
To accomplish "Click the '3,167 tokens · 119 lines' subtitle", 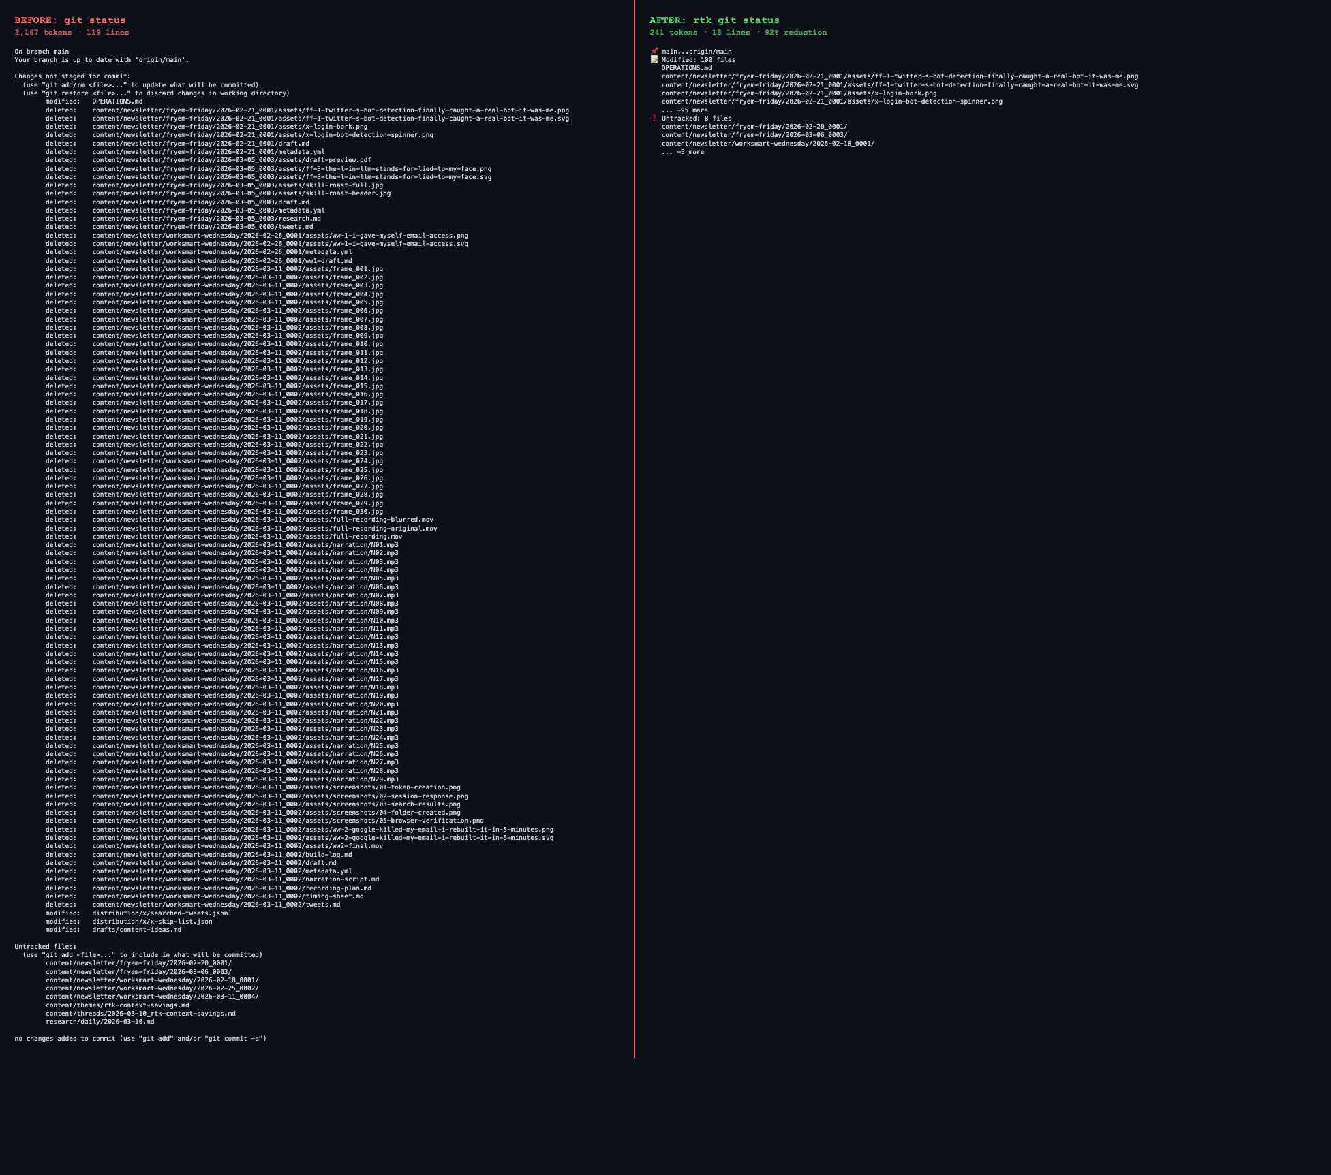I will pyautogui.click(x=72, y=33).
